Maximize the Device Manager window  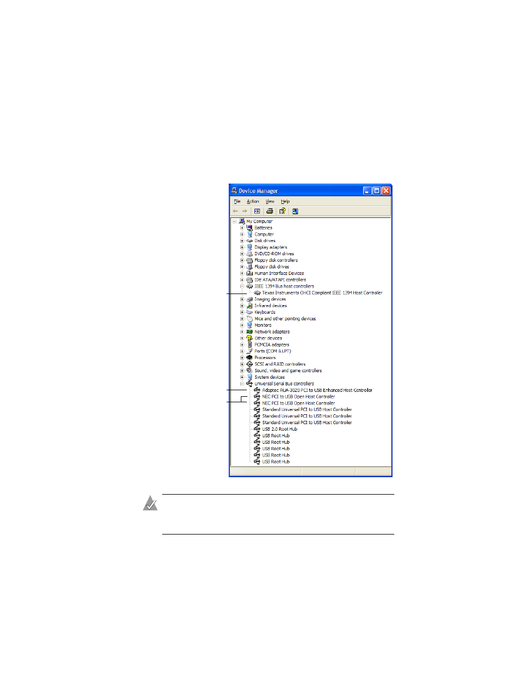tap(377, 191)
